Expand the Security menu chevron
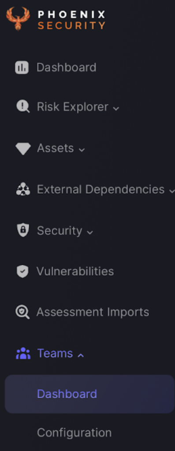This screenshot has height=451, width=175. click(x=90, y=233)
